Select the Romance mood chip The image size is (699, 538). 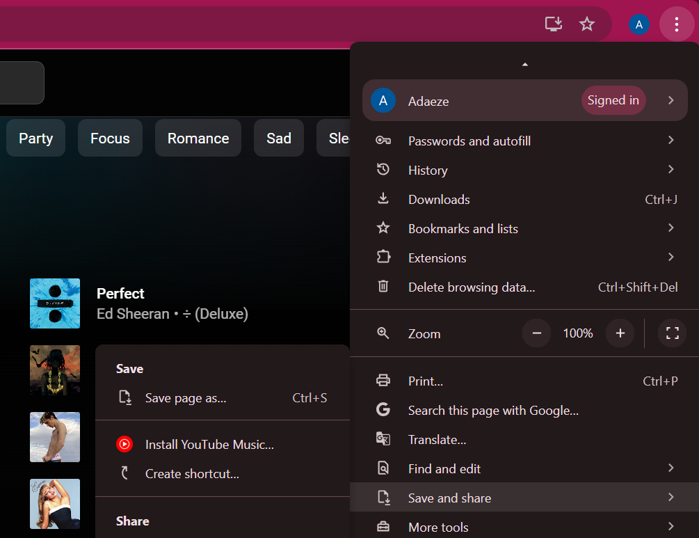pyautogui.click(x=198, y=138)
